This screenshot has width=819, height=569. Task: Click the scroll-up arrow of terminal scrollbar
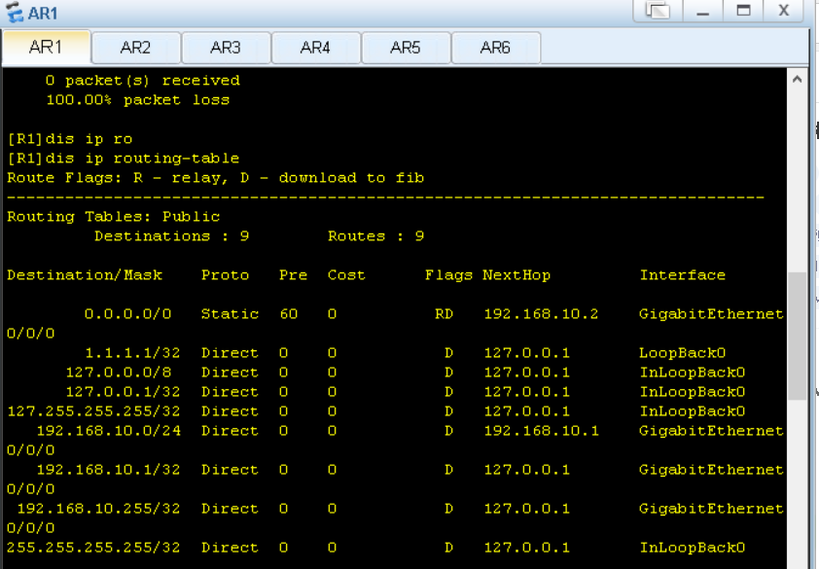(x=797, y=80)
